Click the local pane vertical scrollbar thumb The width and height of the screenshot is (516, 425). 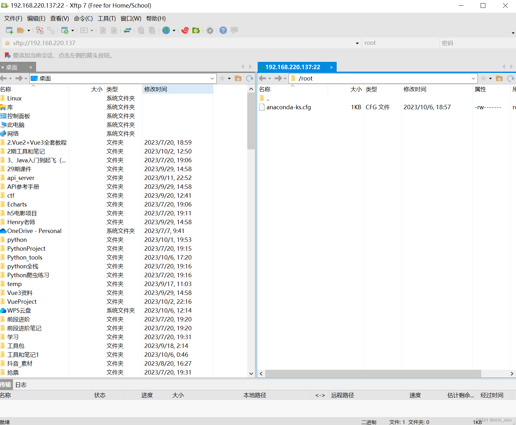[x=251, y=121]
